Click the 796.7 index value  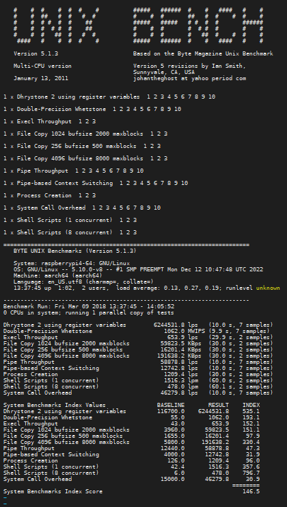(x=251, y=473)
